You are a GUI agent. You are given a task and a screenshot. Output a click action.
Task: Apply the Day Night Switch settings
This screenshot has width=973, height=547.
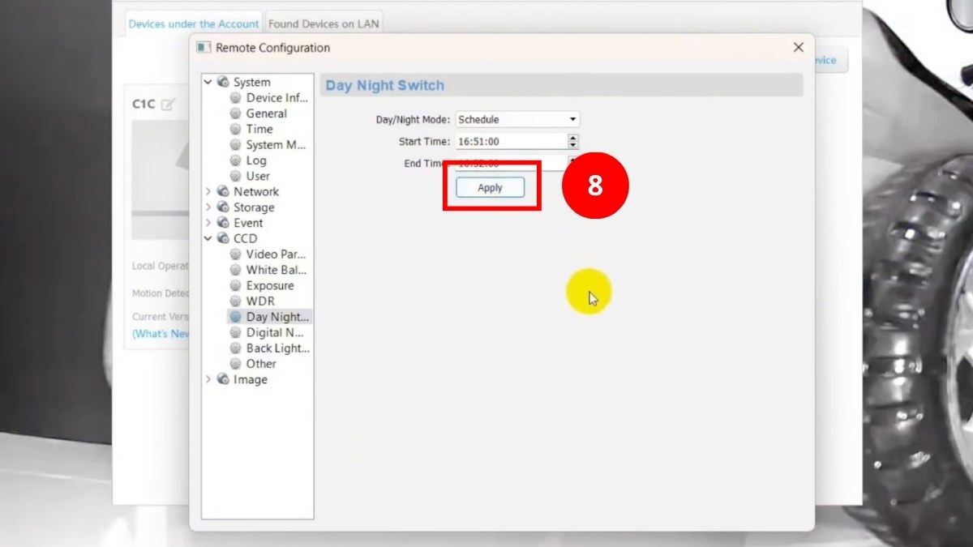pyautogui.click(x=491, y=187)
